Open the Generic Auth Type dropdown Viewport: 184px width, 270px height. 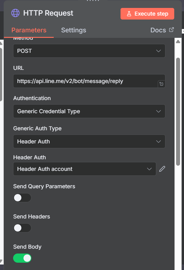tap(89, 142)
